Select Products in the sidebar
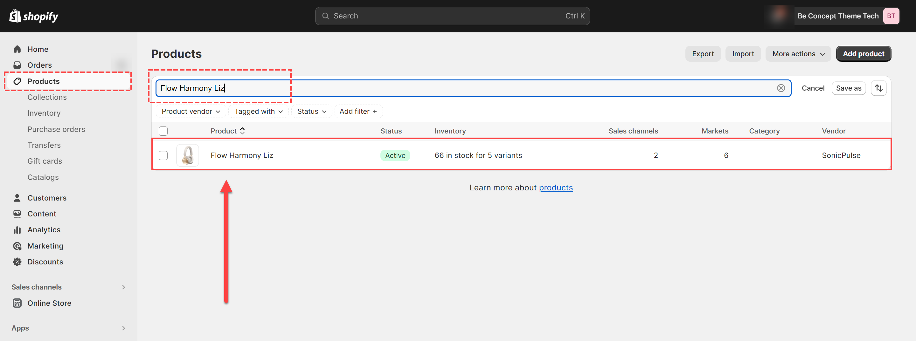916x341 pixels. tap(44, 81)
